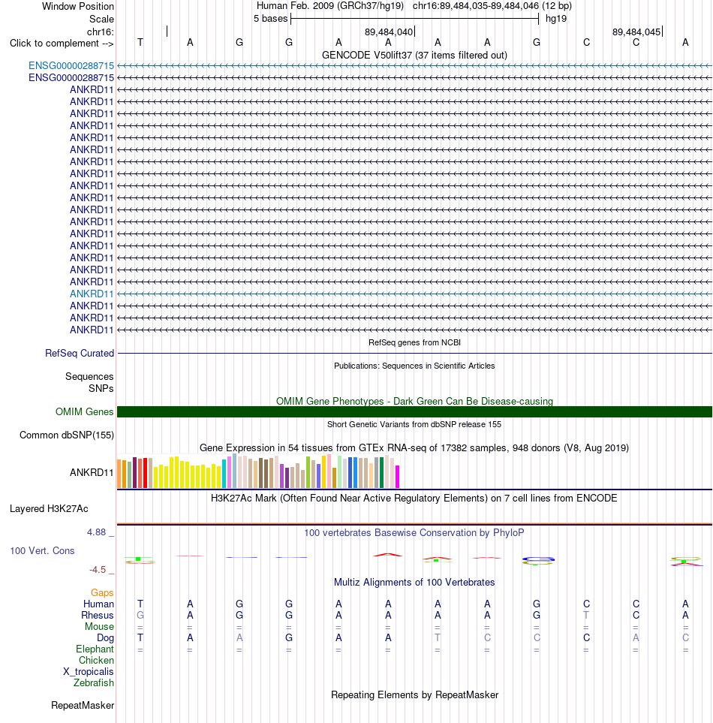
Task: Select the Scale track label
Action: (x=101, y=19)
